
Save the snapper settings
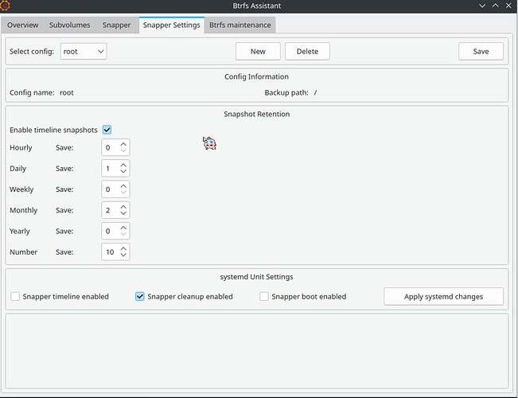[x=481, y=52]
